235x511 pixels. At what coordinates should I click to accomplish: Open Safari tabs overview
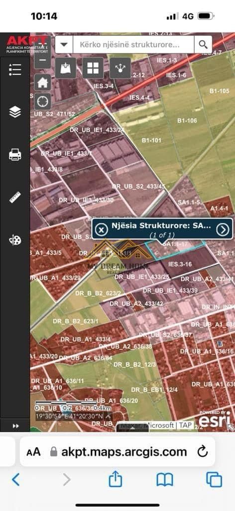(x=214, y=480)
